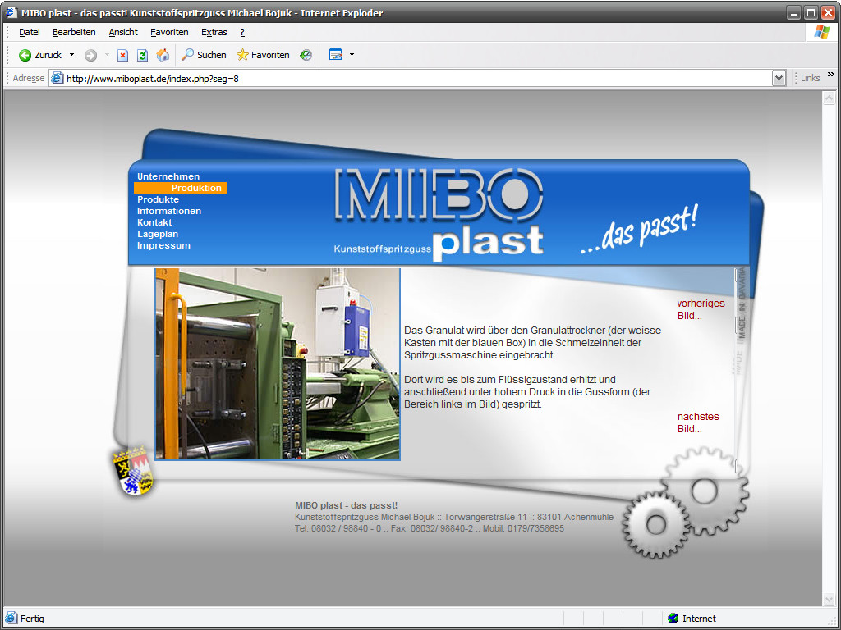Open the Favoriten menu in menu bar
This screenshot has height=630, width=841.
coord(169,32)
